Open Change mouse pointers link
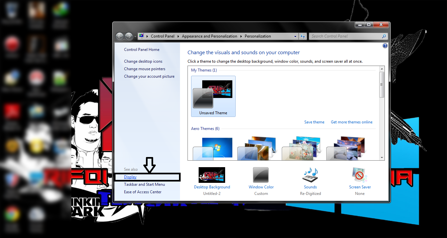This screenshot has width=447, height=238. pos(145,69)
